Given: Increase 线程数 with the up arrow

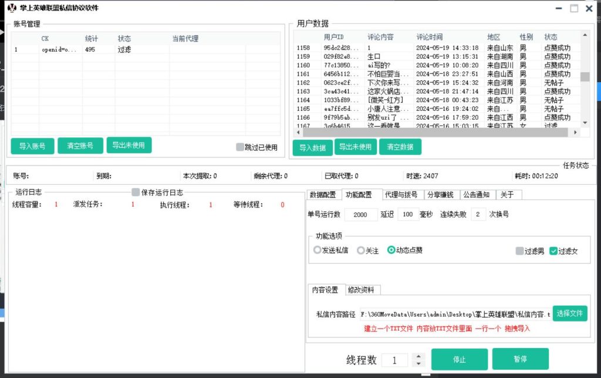Looking at the screenshot, I should tap(418, 356).
